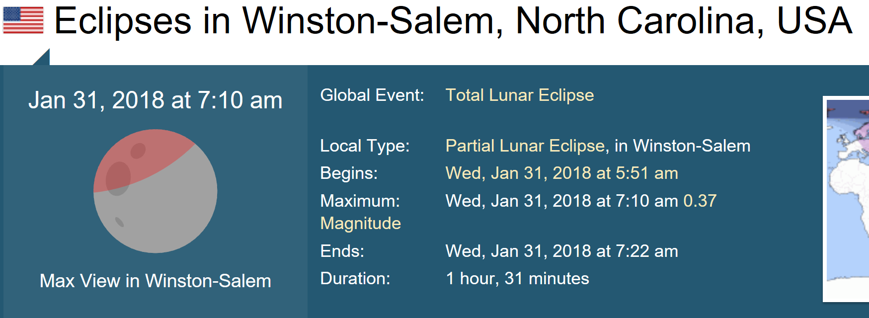The image size is (869, 318).
Task: Open the Partial Lunar Eclipse link
Action: click(525, 146)
